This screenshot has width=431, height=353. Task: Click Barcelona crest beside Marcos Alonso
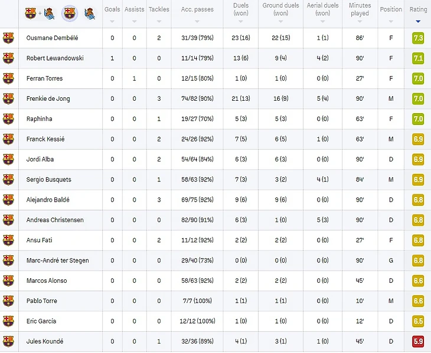pyautogui.click(x=8, y=281)
